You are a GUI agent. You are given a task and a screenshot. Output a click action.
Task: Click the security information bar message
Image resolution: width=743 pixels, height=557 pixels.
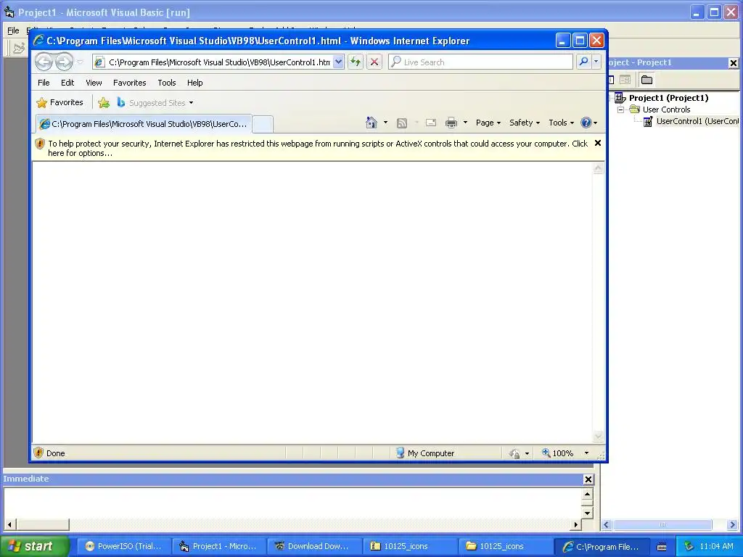(x=318, y=148)
